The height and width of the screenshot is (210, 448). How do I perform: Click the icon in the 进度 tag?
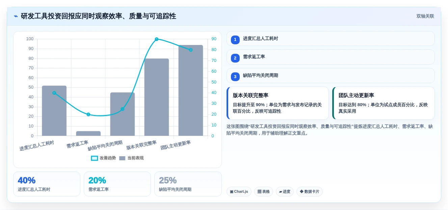click(x=281, y=192)
